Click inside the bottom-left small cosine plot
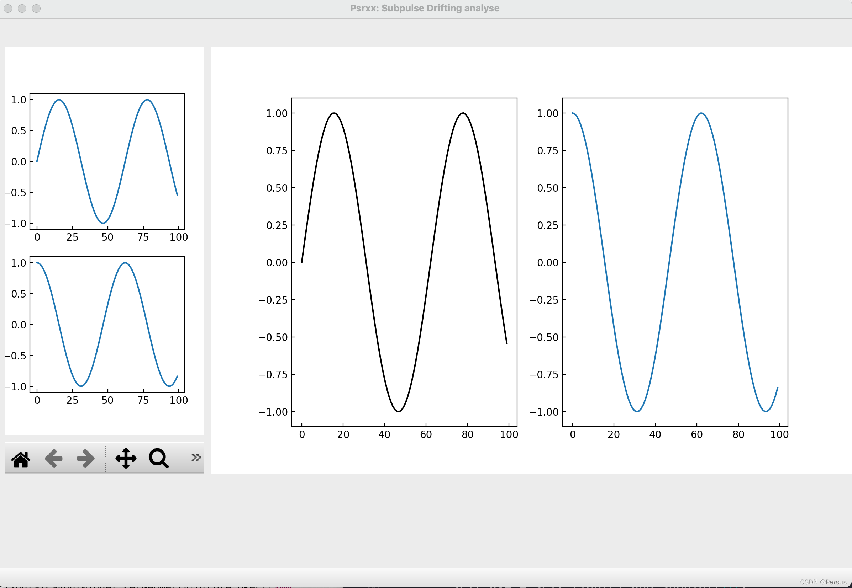The width and height of the screenshot is (852, 588). pyautogui.click(x=107, y=324)
